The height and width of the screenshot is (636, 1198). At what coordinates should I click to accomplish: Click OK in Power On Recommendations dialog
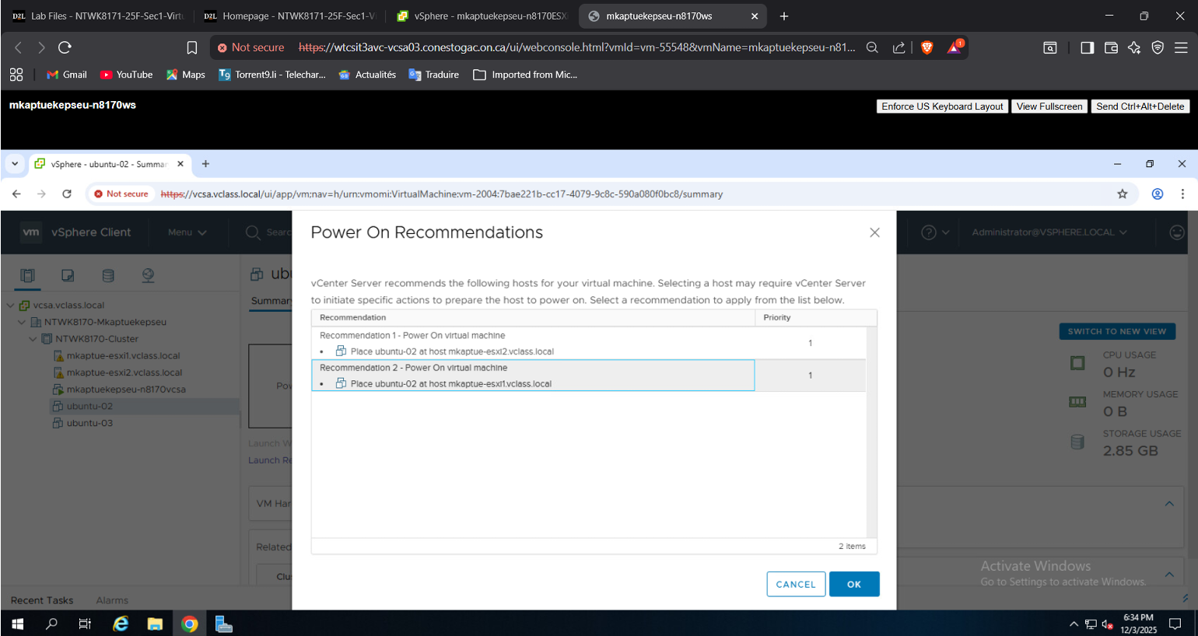853,584
